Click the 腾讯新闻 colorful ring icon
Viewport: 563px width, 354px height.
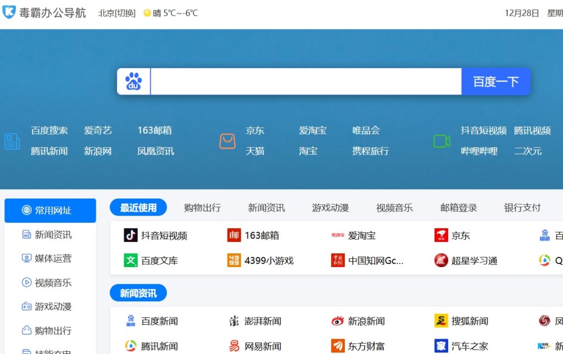click(x=130, y=346)
